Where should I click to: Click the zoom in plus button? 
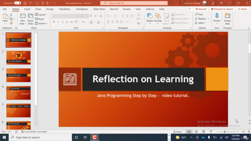(x=238, y=132)
